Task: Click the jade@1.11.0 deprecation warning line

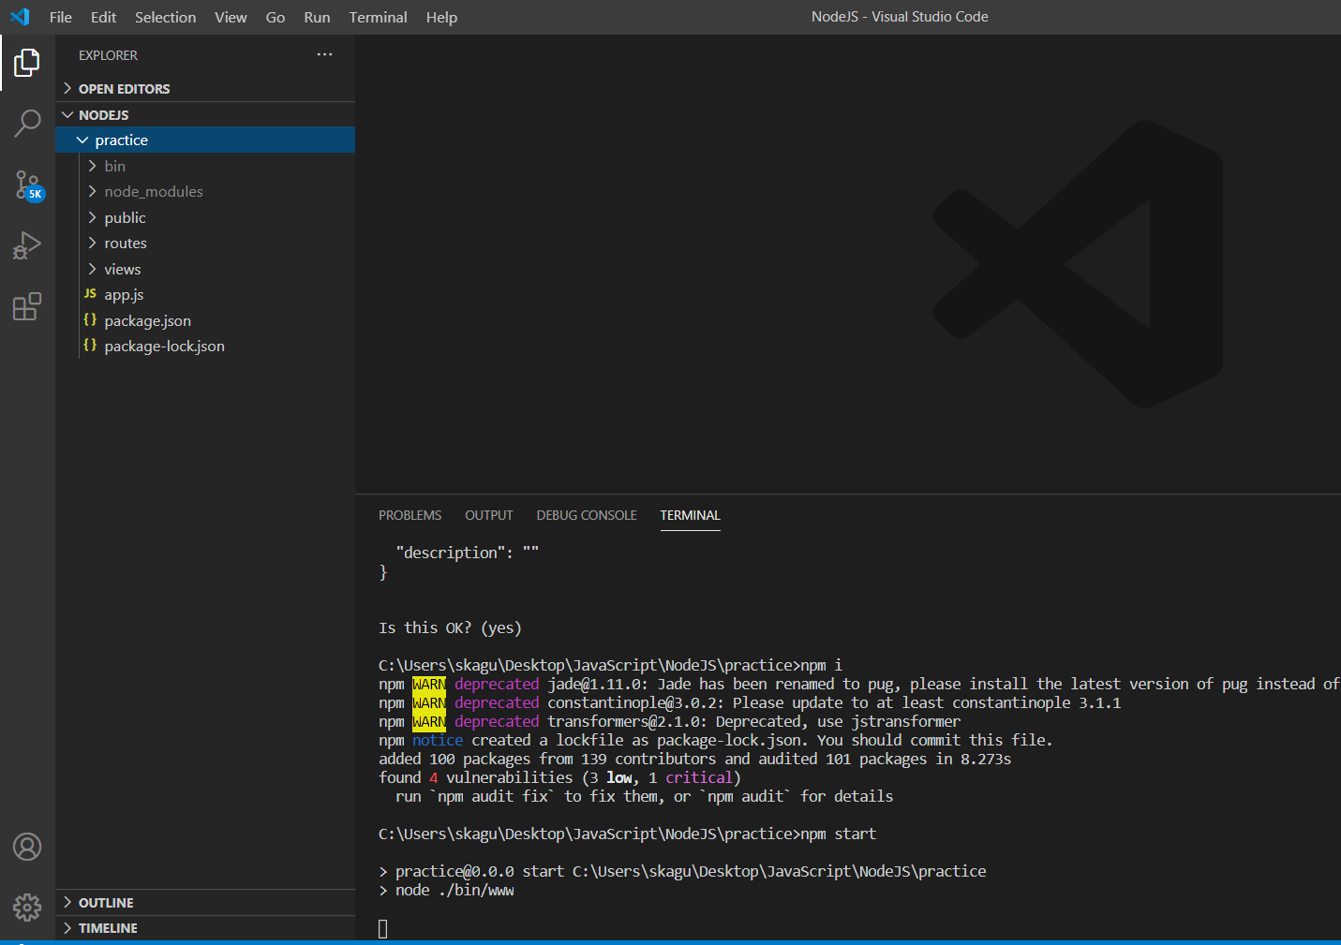Action: tap(859, 684)
